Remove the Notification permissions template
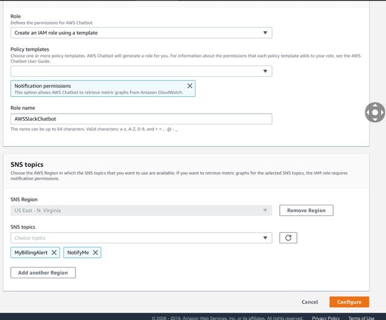 (190, 86)
